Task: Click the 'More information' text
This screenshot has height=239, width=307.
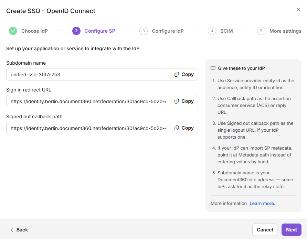Action: click(x=229, y=203)
